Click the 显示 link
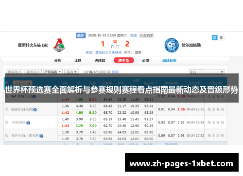This screenshot has width=243, height=176. tap(115, 72)
